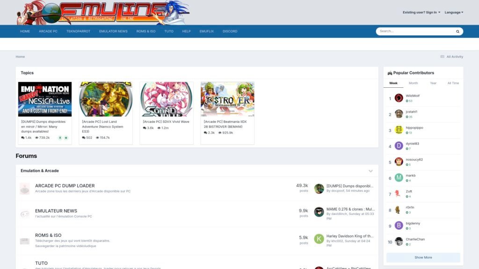
Task: Open hippopippo's avatar
Action: click(399, 130)
